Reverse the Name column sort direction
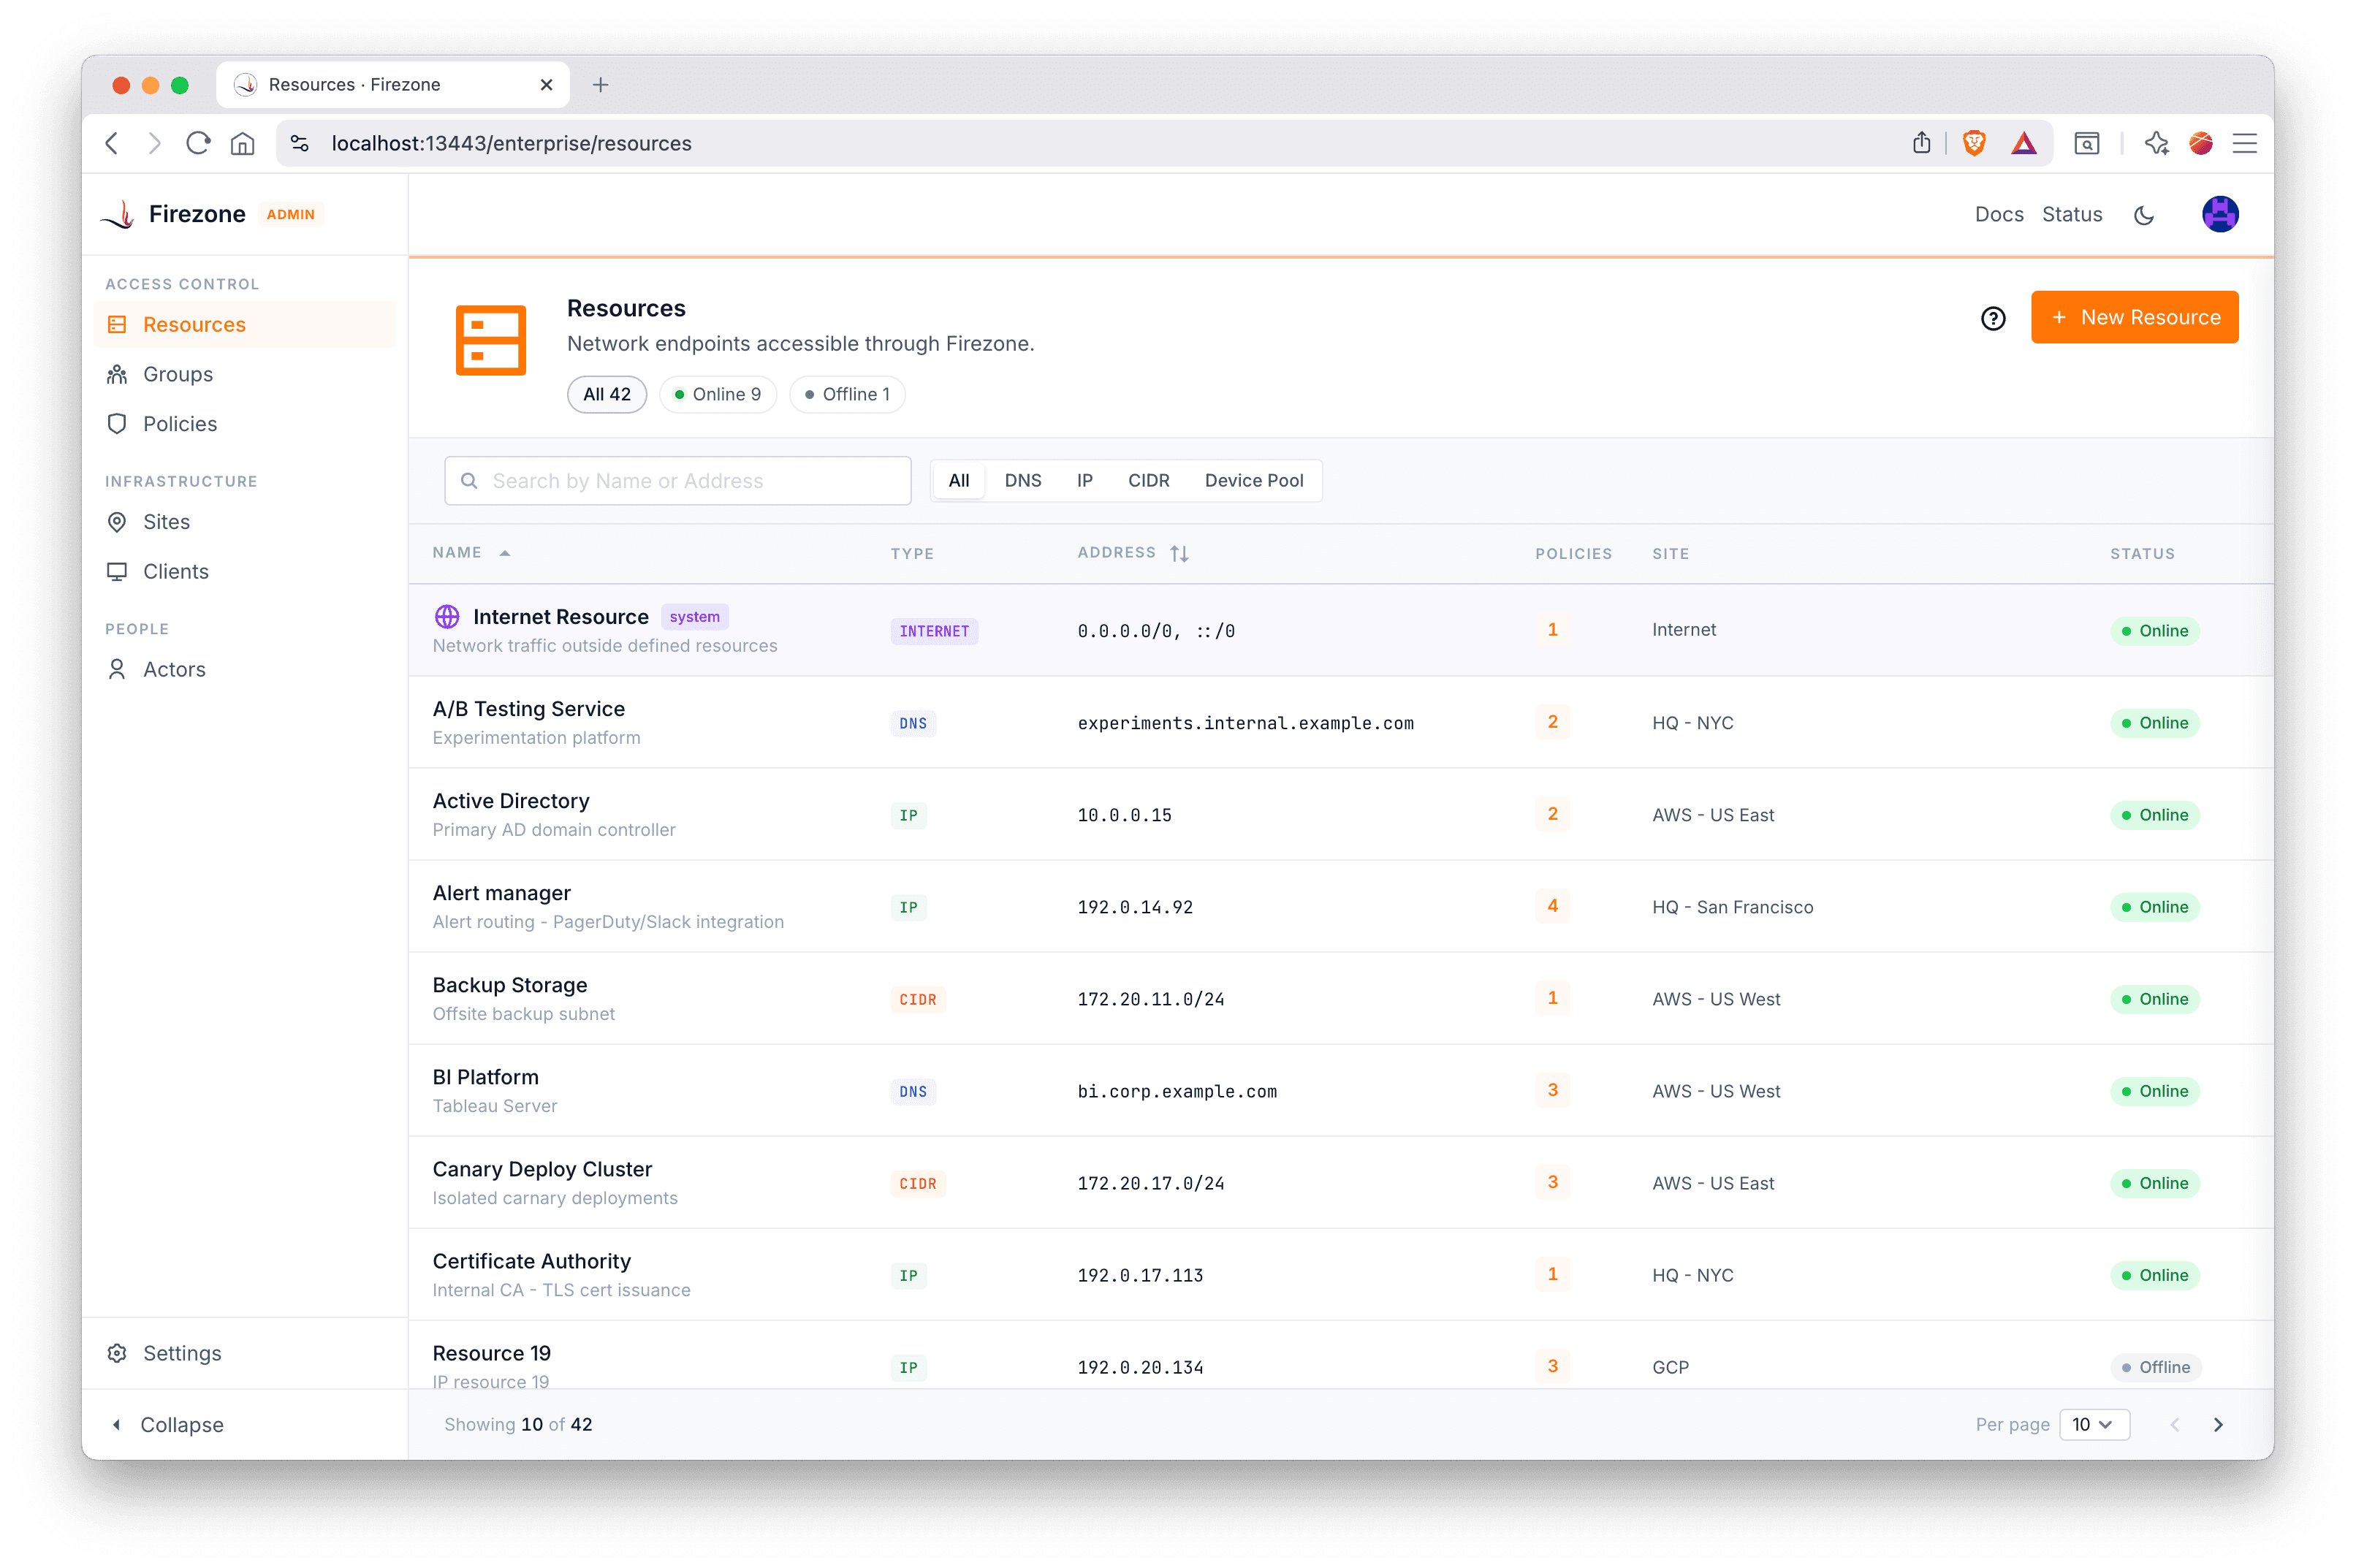Screen dimensions: 2356x1568 (471, 552)
